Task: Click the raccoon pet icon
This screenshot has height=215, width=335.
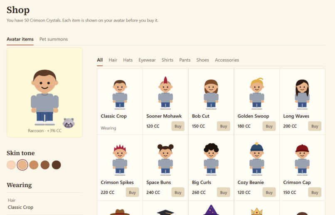Action: pyautogui.click(x=69, y=123)
